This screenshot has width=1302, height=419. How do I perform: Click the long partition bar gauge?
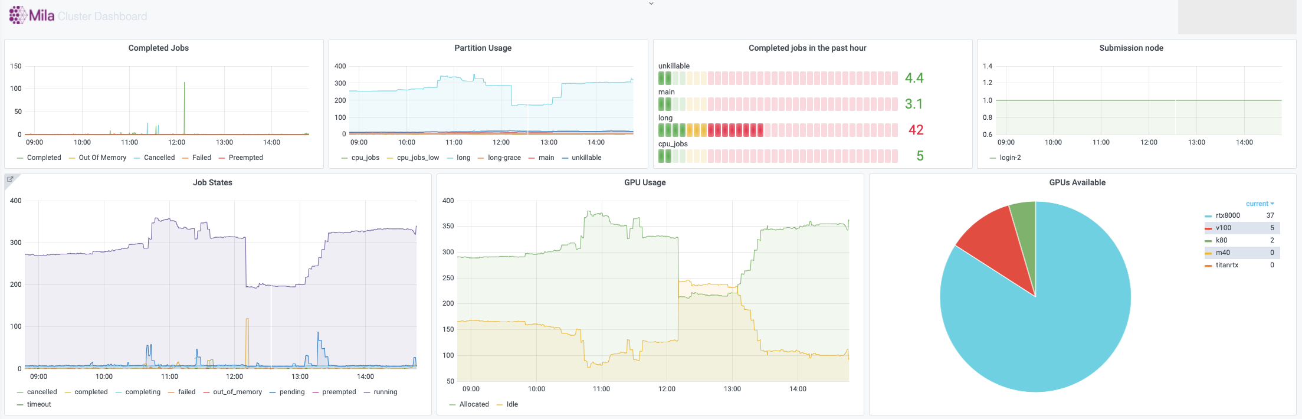pyautogui.click(x=778, y=130)
